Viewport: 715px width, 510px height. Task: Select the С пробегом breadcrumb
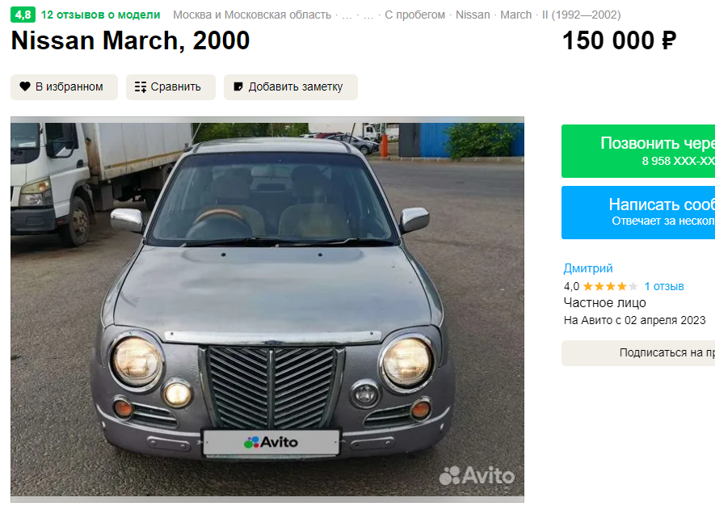(414, 15)
